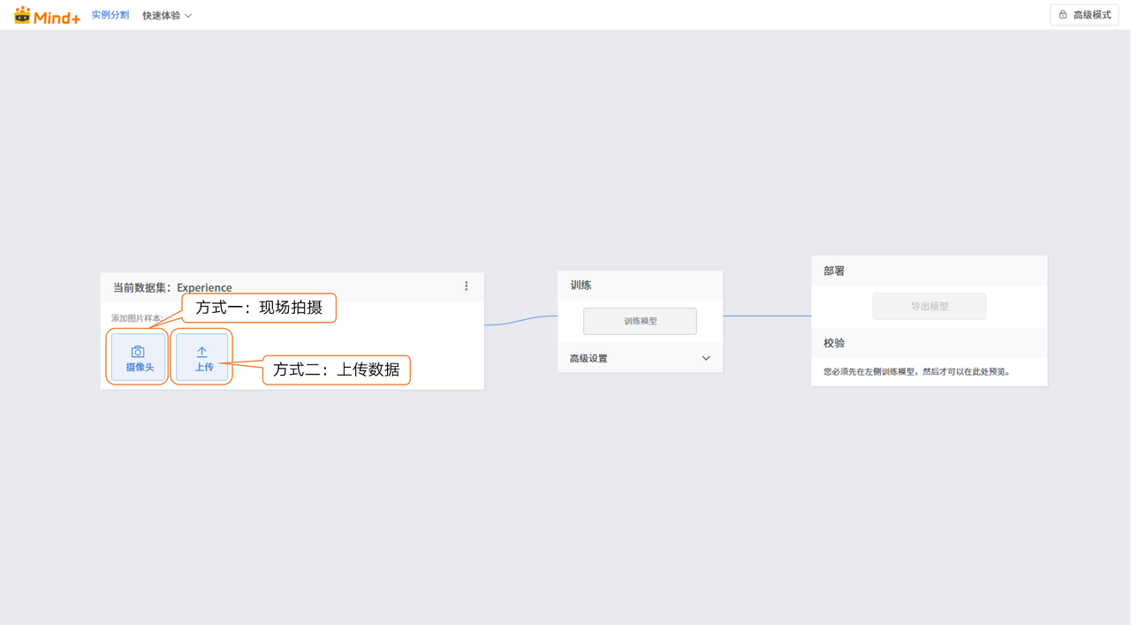Click the 高级设置 label text

[588, 358]
